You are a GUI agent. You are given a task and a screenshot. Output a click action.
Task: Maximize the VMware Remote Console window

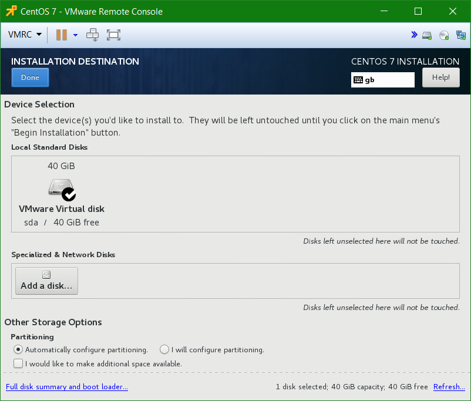tap(418, 11)
